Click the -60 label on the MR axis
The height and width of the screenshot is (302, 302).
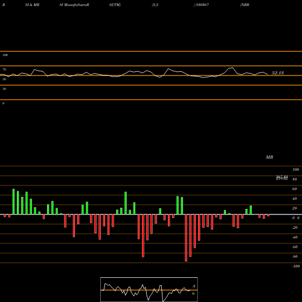(295, 247)
